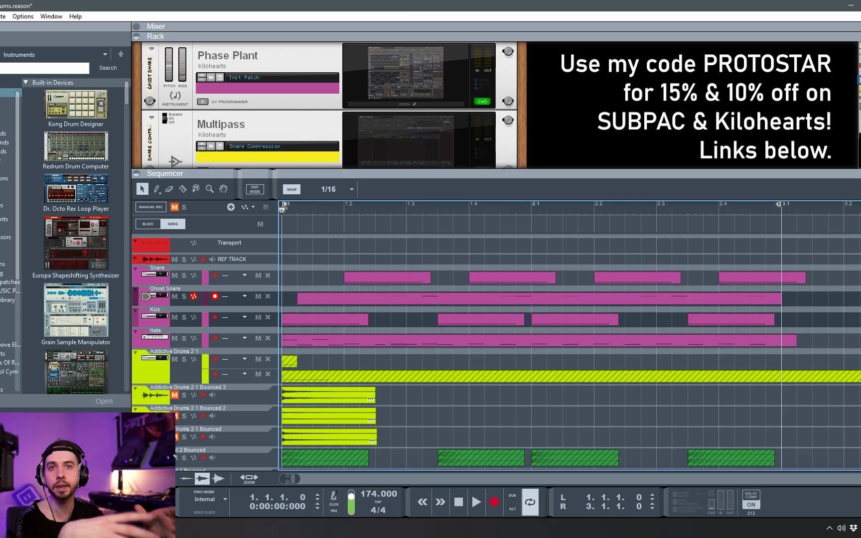The width and height of the screenshot is (861, 538).
Task: Click the browser Open button
Action: pyautogui.click(x=104, y=401)
